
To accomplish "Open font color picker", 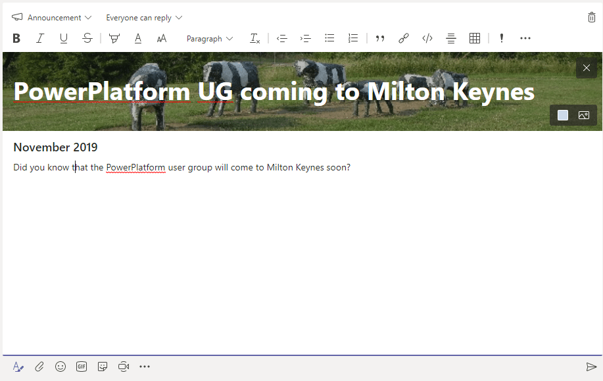I will tap(138, 38).
